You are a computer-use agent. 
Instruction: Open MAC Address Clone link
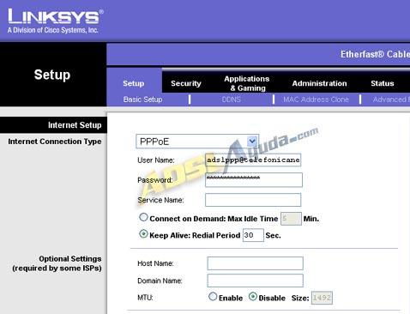click(316, 100)
